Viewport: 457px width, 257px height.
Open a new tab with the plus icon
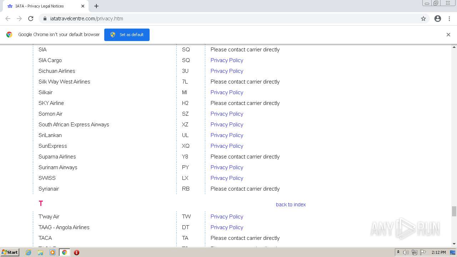[96, 6]
